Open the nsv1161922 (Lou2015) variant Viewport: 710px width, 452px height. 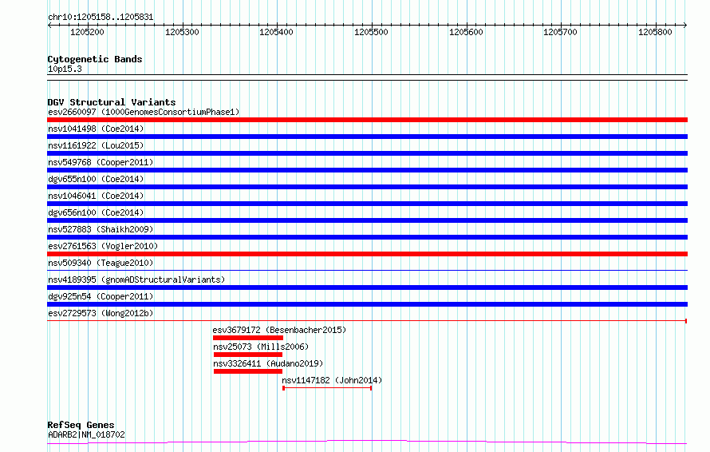click(x=96, y=145)
